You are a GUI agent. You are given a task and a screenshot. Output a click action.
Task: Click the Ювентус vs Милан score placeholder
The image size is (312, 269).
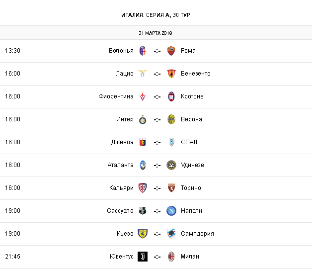point(157,257)
